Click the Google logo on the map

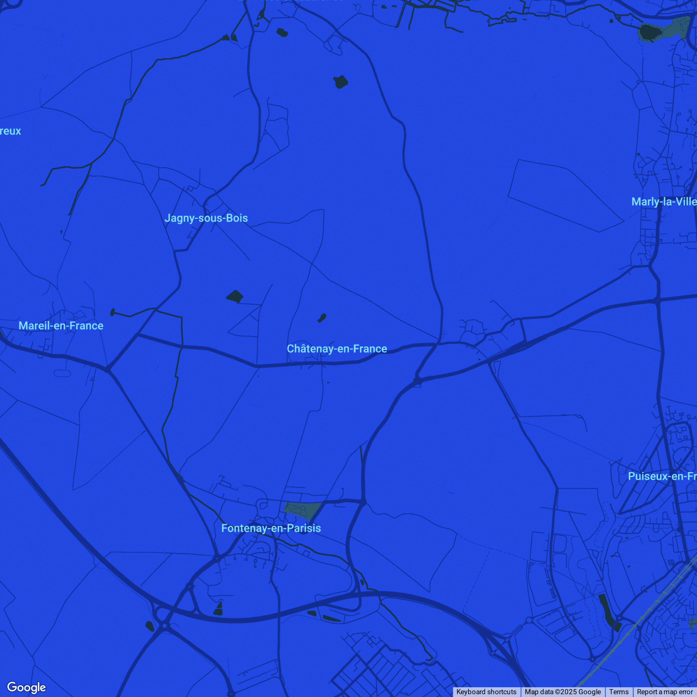tap(26, 687)
